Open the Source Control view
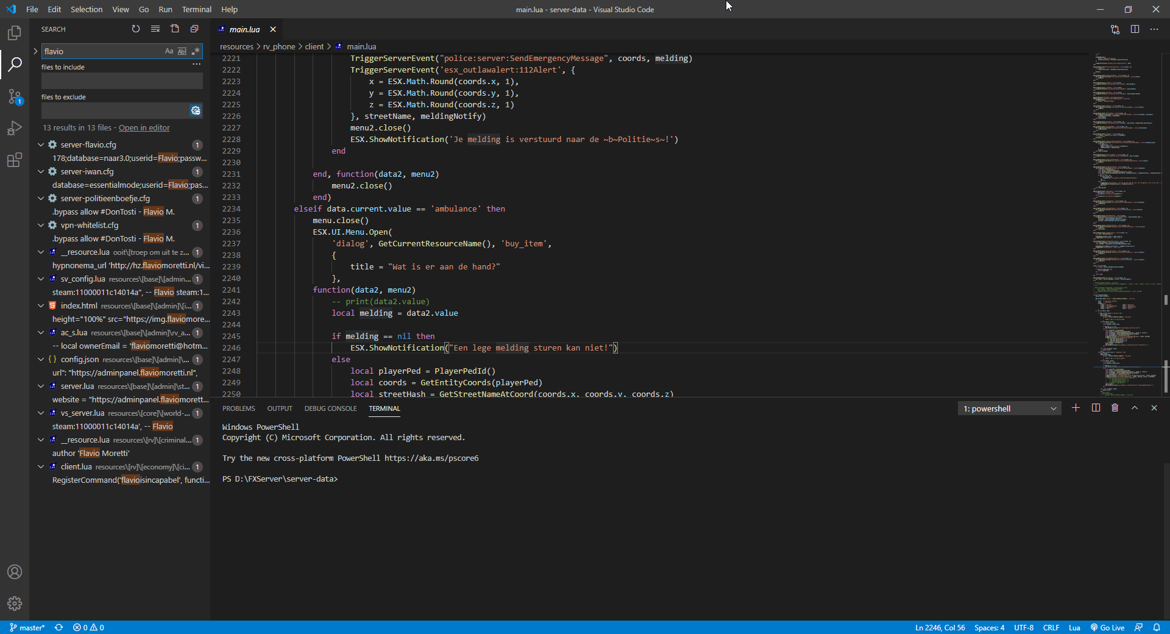 coord(15,96)
